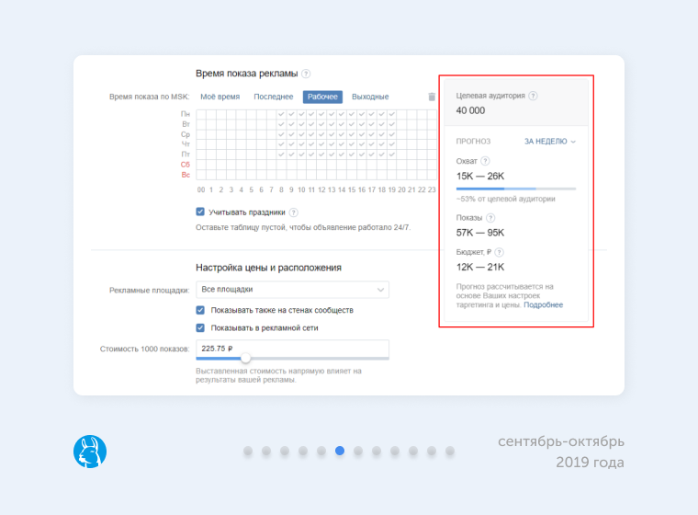Viewport: 698px width, 515px height.
Task: Uncheck Monday (Пн) 8 o'clock cell
Action: tap(281, 114)
